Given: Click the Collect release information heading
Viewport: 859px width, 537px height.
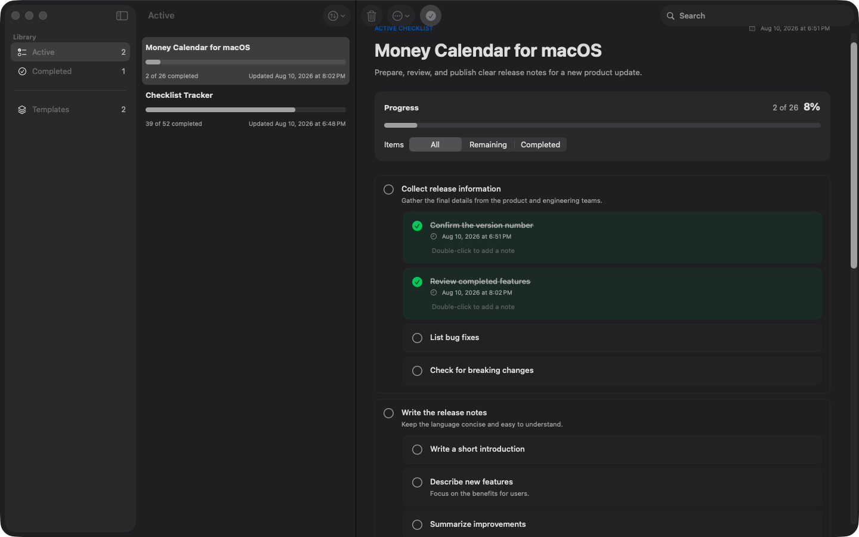Looking at the screenshot, I should tap(451, 189).
